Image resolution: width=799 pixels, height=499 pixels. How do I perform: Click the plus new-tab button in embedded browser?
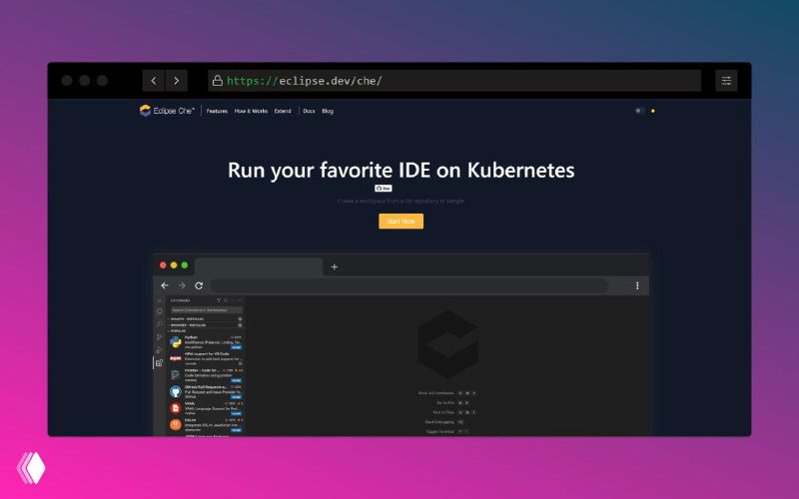335,266
